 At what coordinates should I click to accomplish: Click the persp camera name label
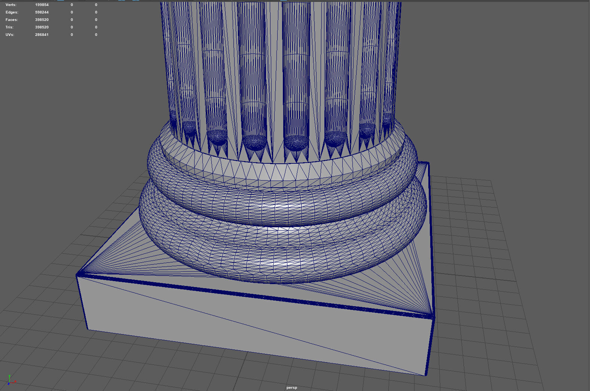292,388
